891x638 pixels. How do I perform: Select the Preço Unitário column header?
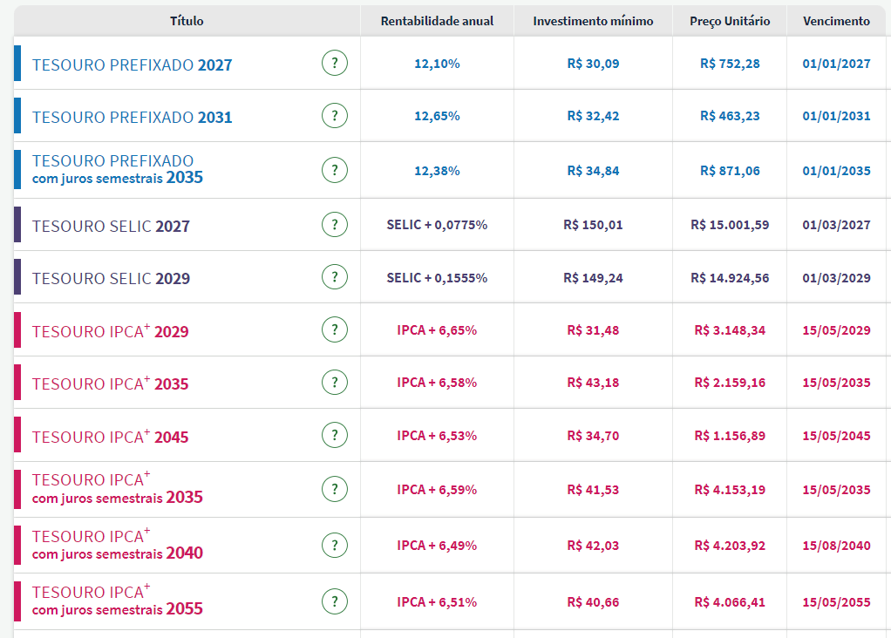pos(729,21)
